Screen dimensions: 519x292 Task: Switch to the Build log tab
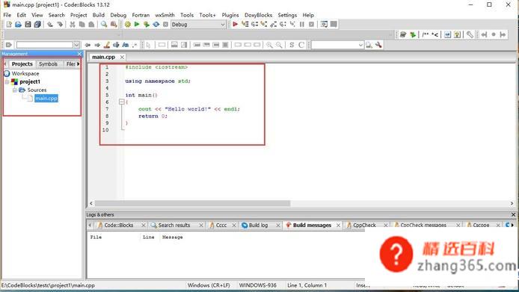click(258, 226)
